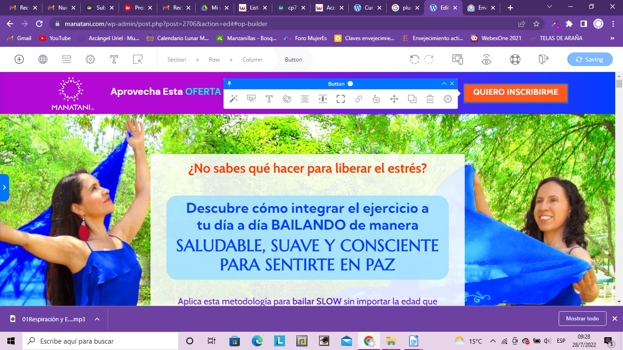Screen dimensions: 623x350
Task: Open Foro MujerEs bookmark
Action: coord(305,38)
